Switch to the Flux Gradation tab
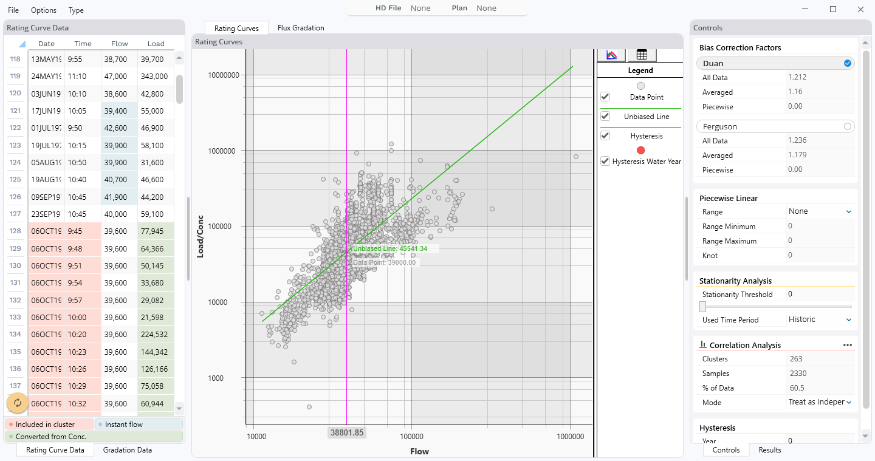Screen dimensions: 875x461 pos(301,28)
